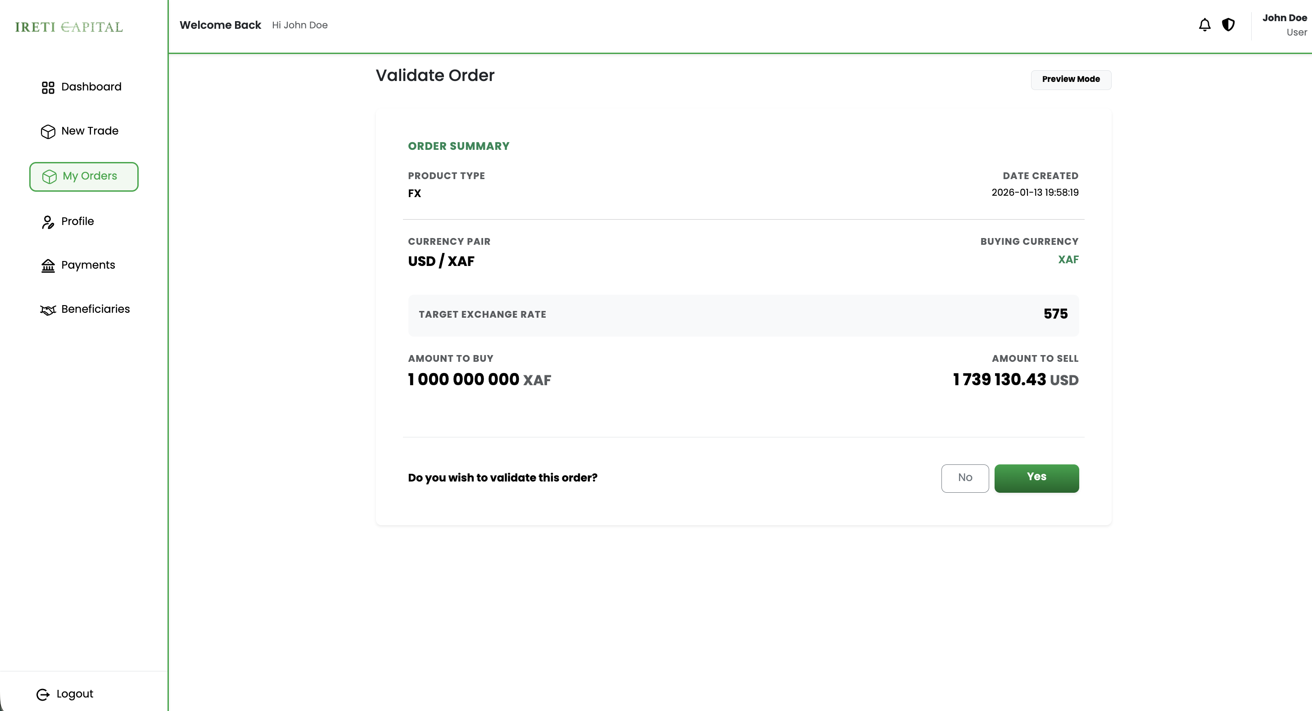Click the IRETI CAPITAL logo
The image size is (1312, 711).
point(69,27)
